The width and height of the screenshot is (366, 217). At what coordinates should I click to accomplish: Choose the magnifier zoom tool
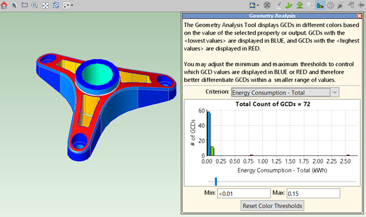tap(35, 5)
